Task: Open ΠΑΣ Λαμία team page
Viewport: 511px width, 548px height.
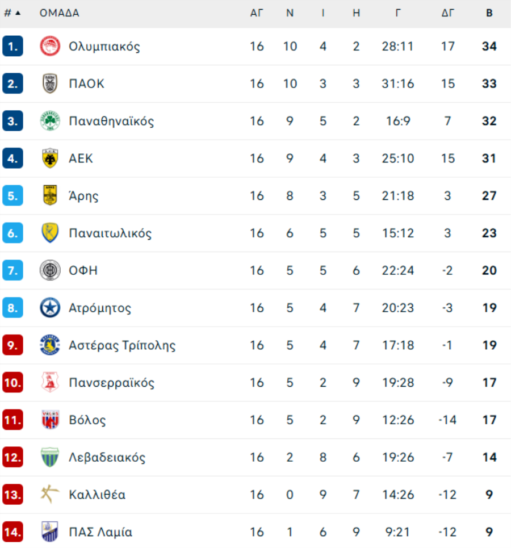Action: [100, 532]
